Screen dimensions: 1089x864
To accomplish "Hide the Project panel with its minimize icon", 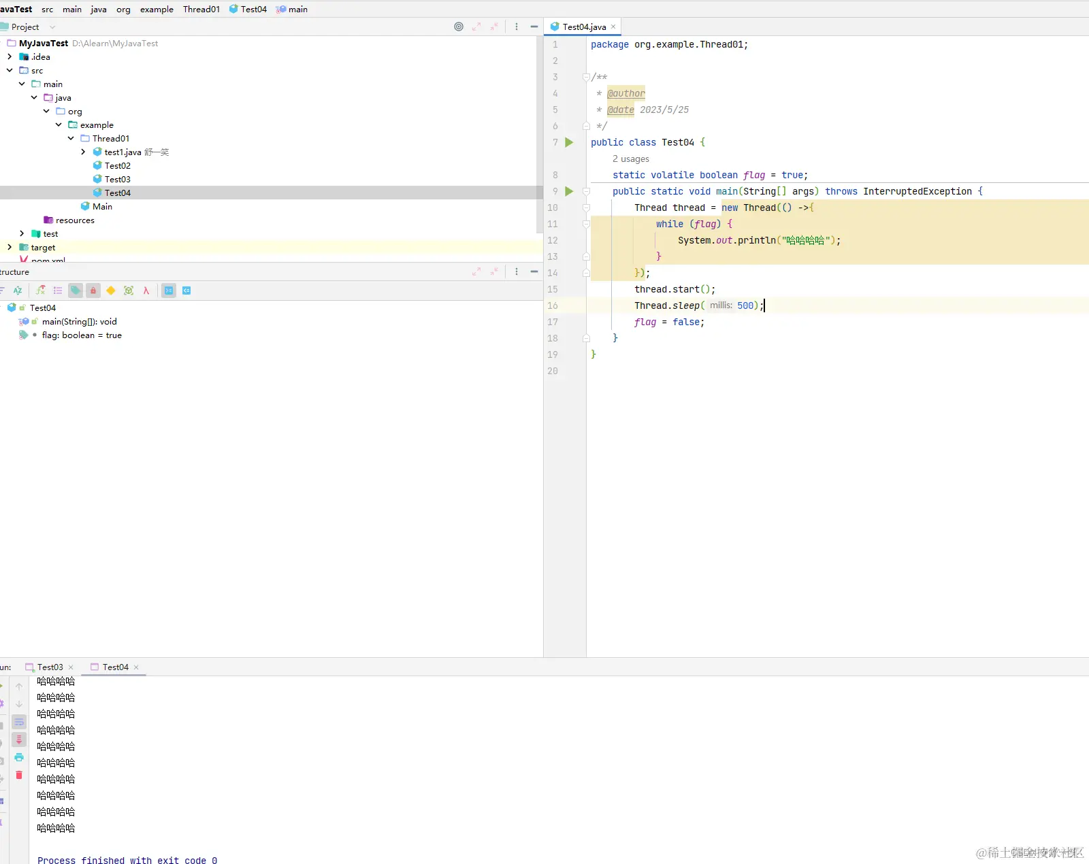I will [534, 27].
